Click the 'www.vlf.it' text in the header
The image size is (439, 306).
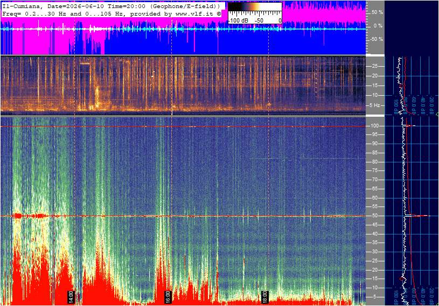pyautogui.click(x=194, y=13)
